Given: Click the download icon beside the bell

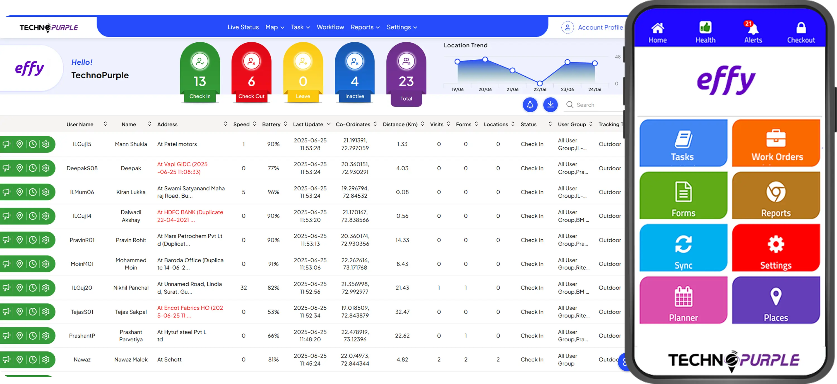Looking at the screenshot, I should pyautogui.click(x=550, y=105).
